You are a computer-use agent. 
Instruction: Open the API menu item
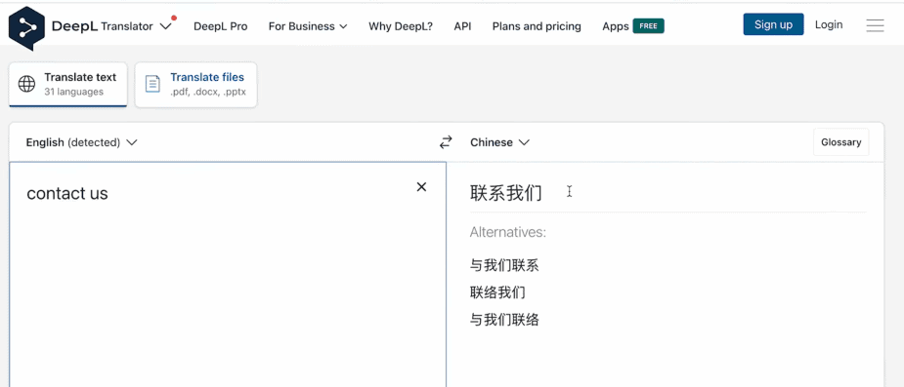[x=462, y=26]
